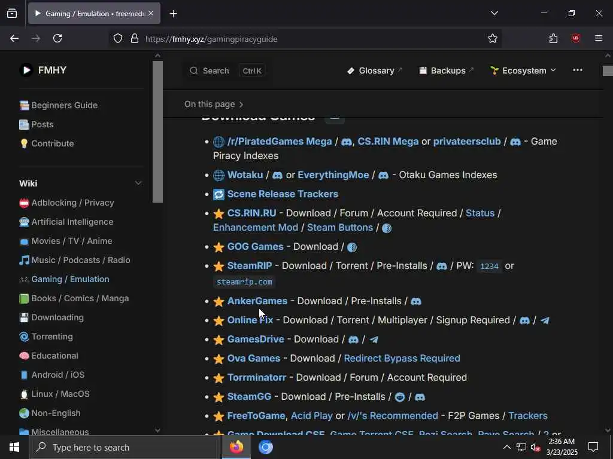Open the GOG Games link
The height and width of the screenshot is (459, 613).
point(255,247)
